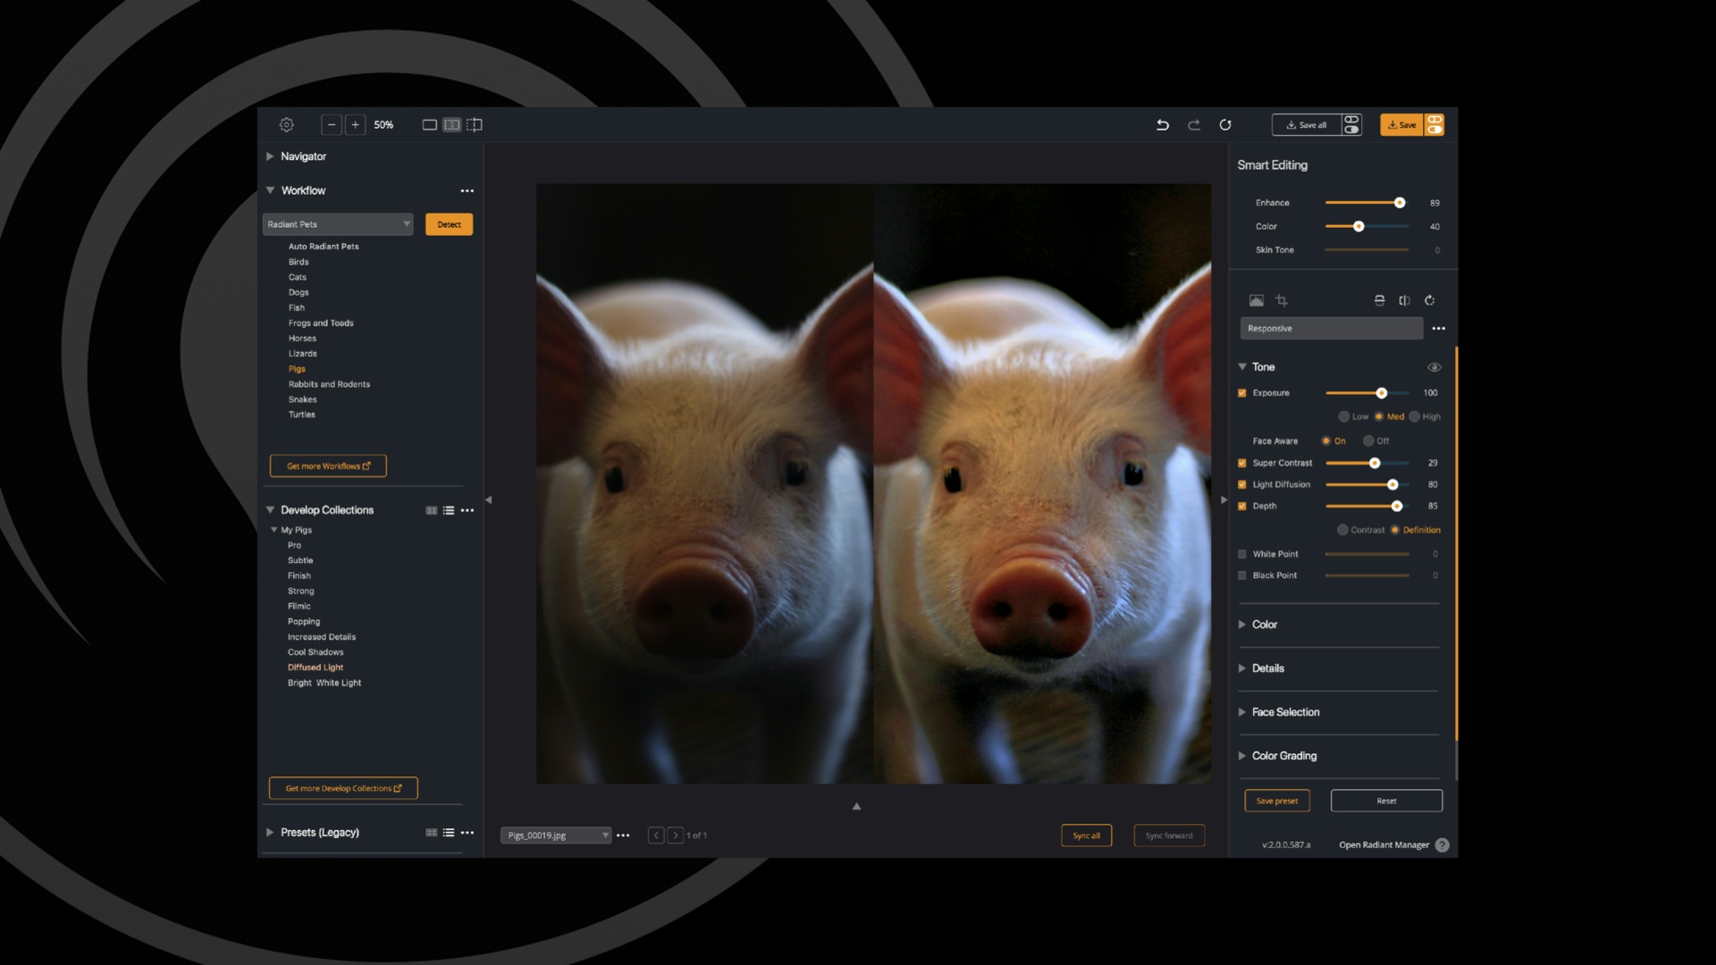
Task: Turn Face Aware Off
Action: (1368, 441)
